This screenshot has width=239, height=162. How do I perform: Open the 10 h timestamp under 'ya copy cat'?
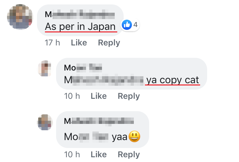point(72,96)
